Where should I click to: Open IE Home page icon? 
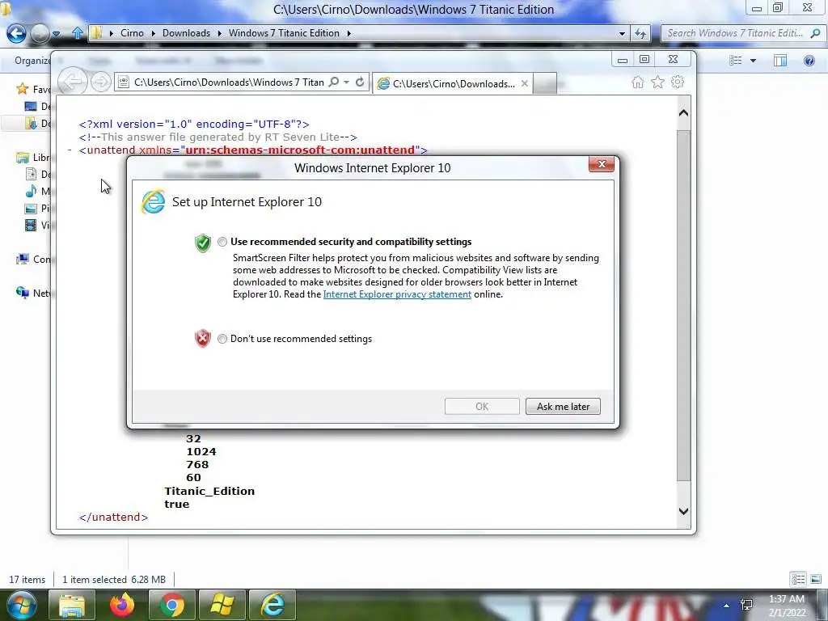(637, 82)
